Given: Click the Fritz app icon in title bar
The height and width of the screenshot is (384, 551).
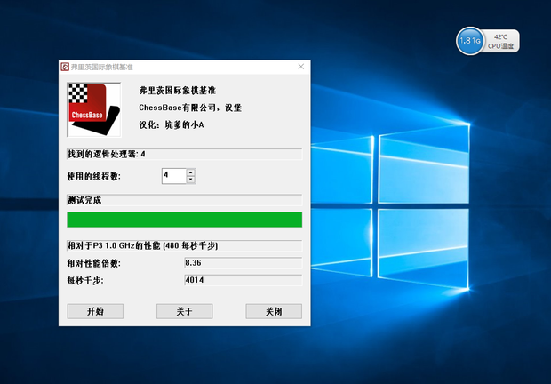Looking at the screenshot, I should point(65,67).
